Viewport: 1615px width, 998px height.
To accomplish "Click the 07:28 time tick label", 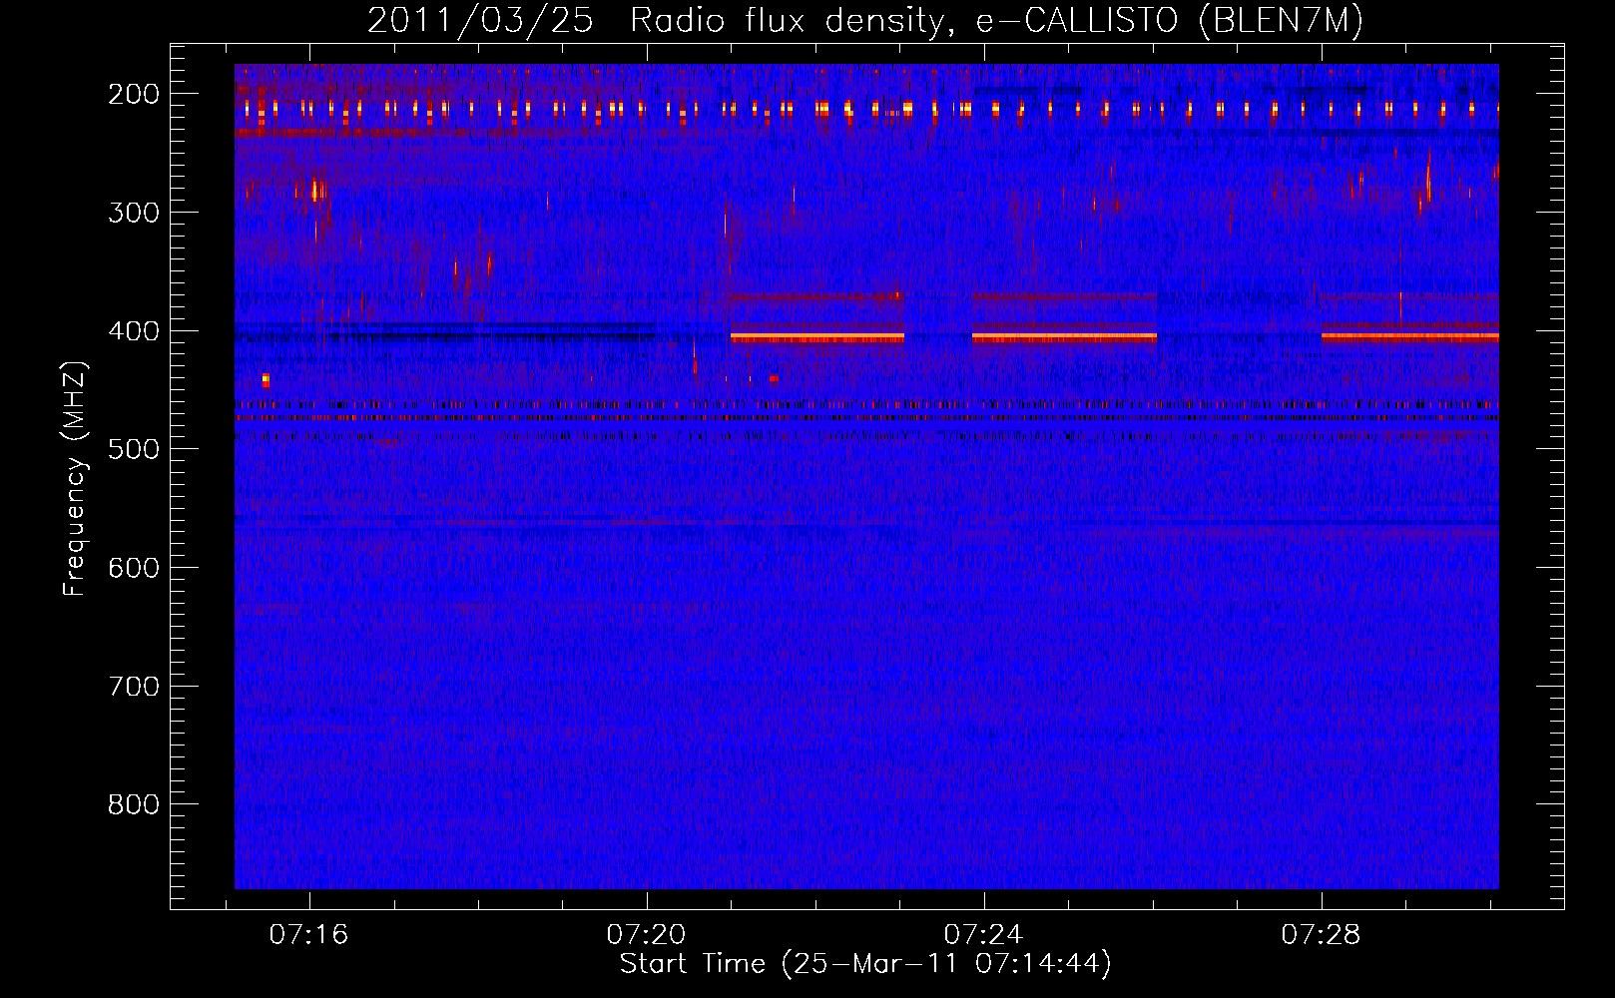I will 1322,935.
